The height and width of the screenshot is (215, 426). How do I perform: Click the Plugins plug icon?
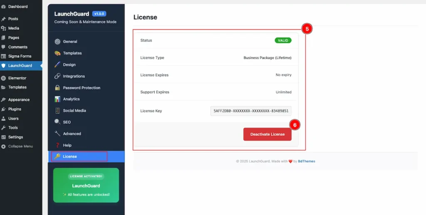pyautogui.click(x=3, y=109)
